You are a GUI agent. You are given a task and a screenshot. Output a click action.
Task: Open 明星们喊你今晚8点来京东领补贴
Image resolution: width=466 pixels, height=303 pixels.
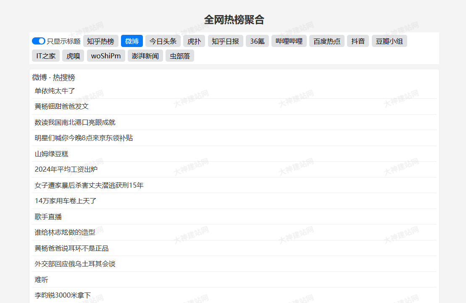[x=84, y=138]
